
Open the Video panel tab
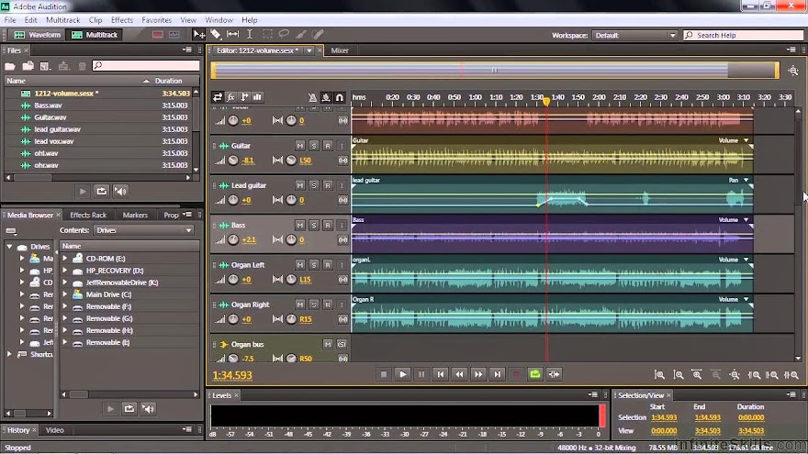tap(54, 430)
